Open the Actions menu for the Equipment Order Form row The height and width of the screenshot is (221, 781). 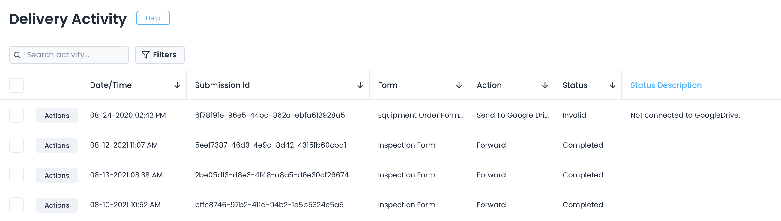click(x=57, y=116)
